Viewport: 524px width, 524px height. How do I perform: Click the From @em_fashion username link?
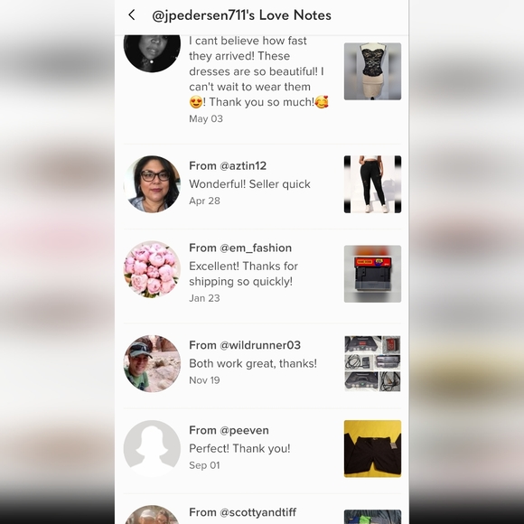(x=240, y=248)
